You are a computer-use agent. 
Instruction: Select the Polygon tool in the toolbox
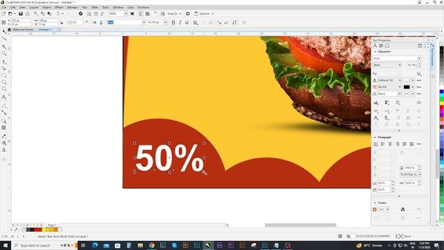coord(4,89)
